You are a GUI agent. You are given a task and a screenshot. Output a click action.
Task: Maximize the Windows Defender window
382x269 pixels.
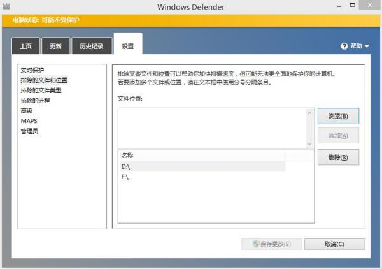point(352,5)
